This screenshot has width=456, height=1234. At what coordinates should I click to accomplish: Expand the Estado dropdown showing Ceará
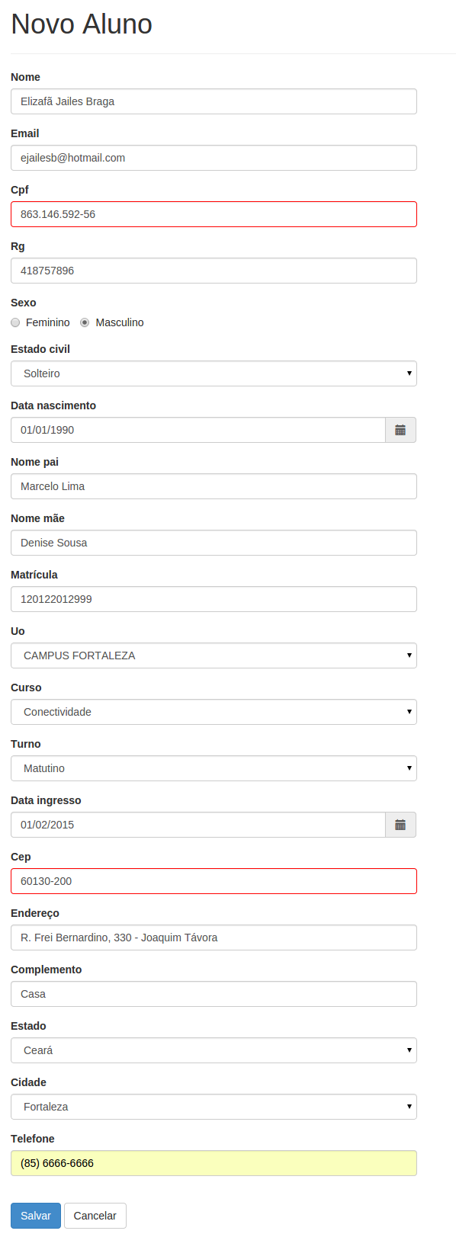click(214, 1050)
